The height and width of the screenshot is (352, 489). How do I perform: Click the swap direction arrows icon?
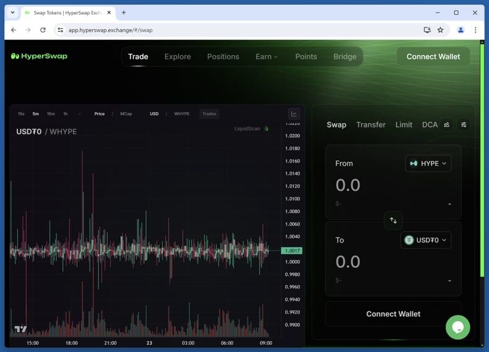[x=393, y=220]
